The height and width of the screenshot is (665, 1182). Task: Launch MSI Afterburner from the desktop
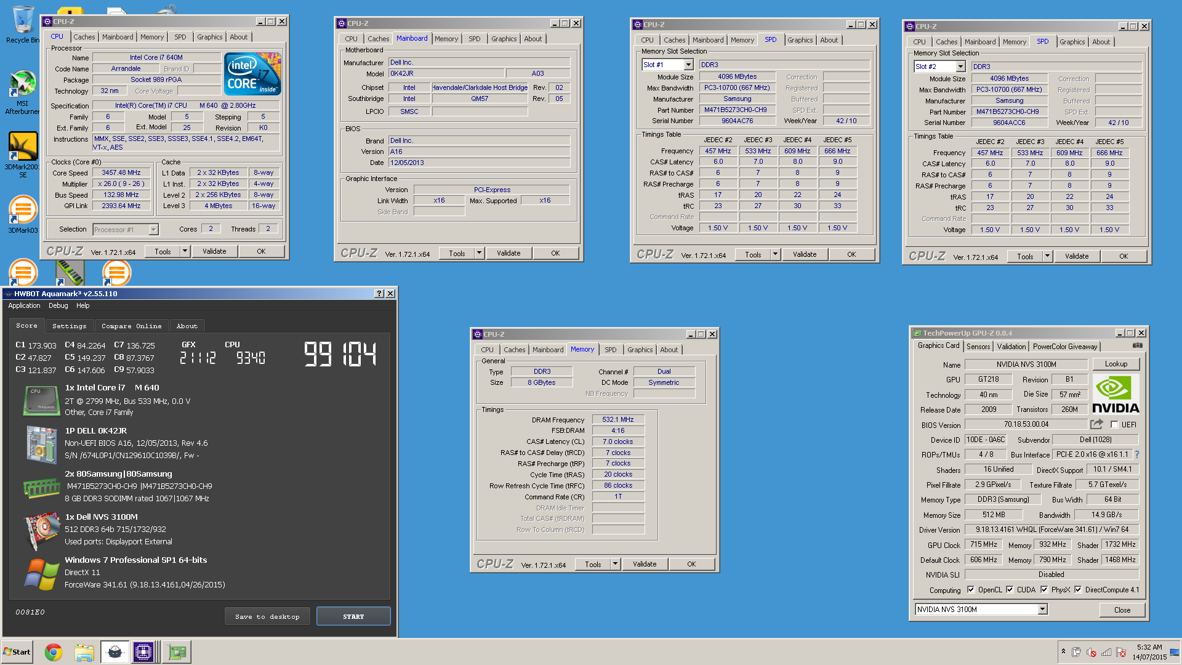click(x=22, y=91)
